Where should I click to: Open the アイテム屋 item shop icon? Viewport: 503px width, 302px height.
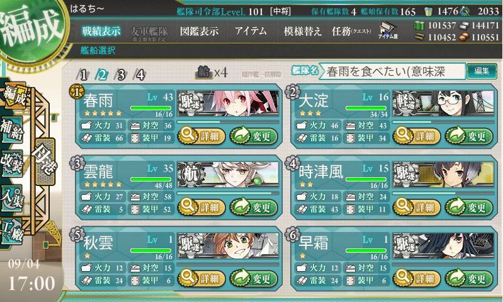pyautogui.click(x=388, y=31)
